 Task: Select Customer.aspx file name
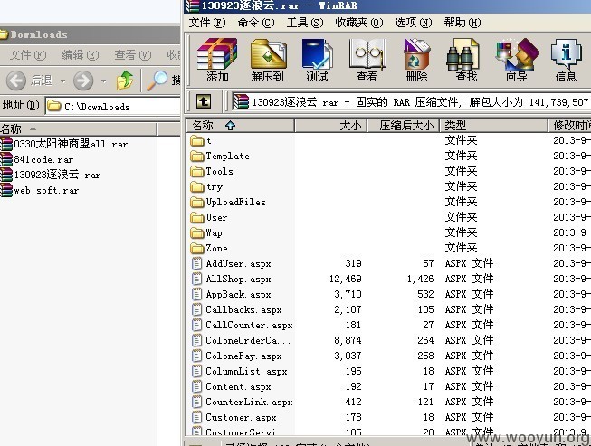pos(241,418)
